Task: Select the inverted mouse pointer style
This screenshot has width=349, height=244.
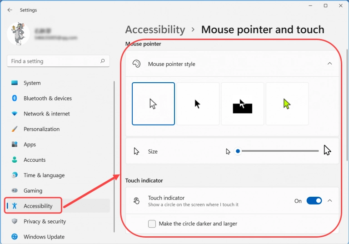Action: tap(242, 104)
